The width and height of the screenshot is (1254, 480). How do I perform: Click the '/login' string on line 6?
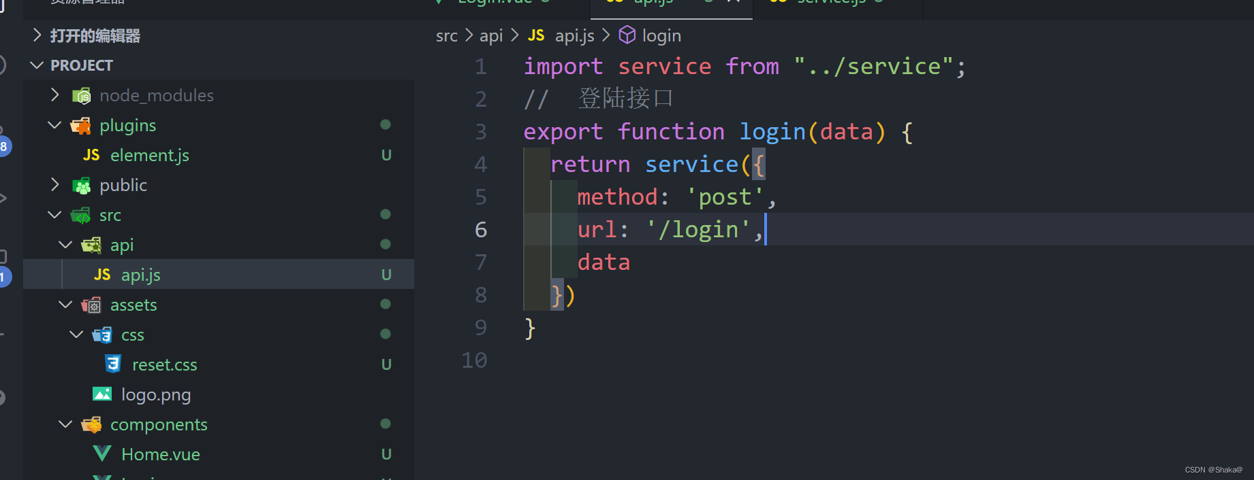[x=699, y=230]
